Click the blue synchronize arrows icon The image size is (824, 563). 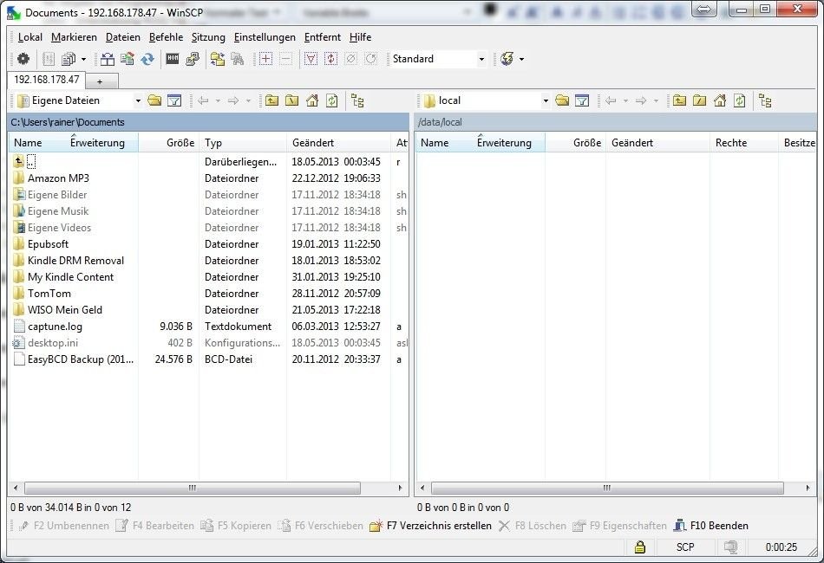(147, 59)
